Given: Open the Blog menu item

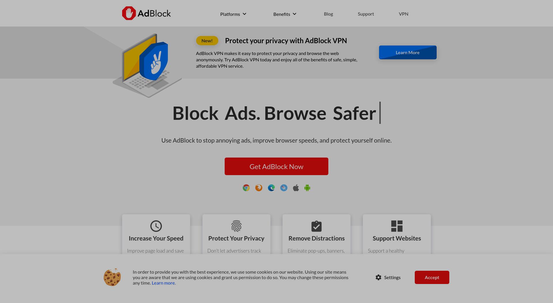Looking at the screenshot, I should 328,14.
